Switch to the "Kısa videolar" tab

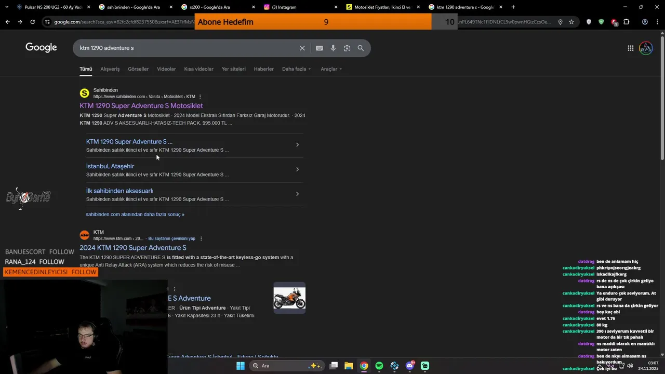point(199,69)
